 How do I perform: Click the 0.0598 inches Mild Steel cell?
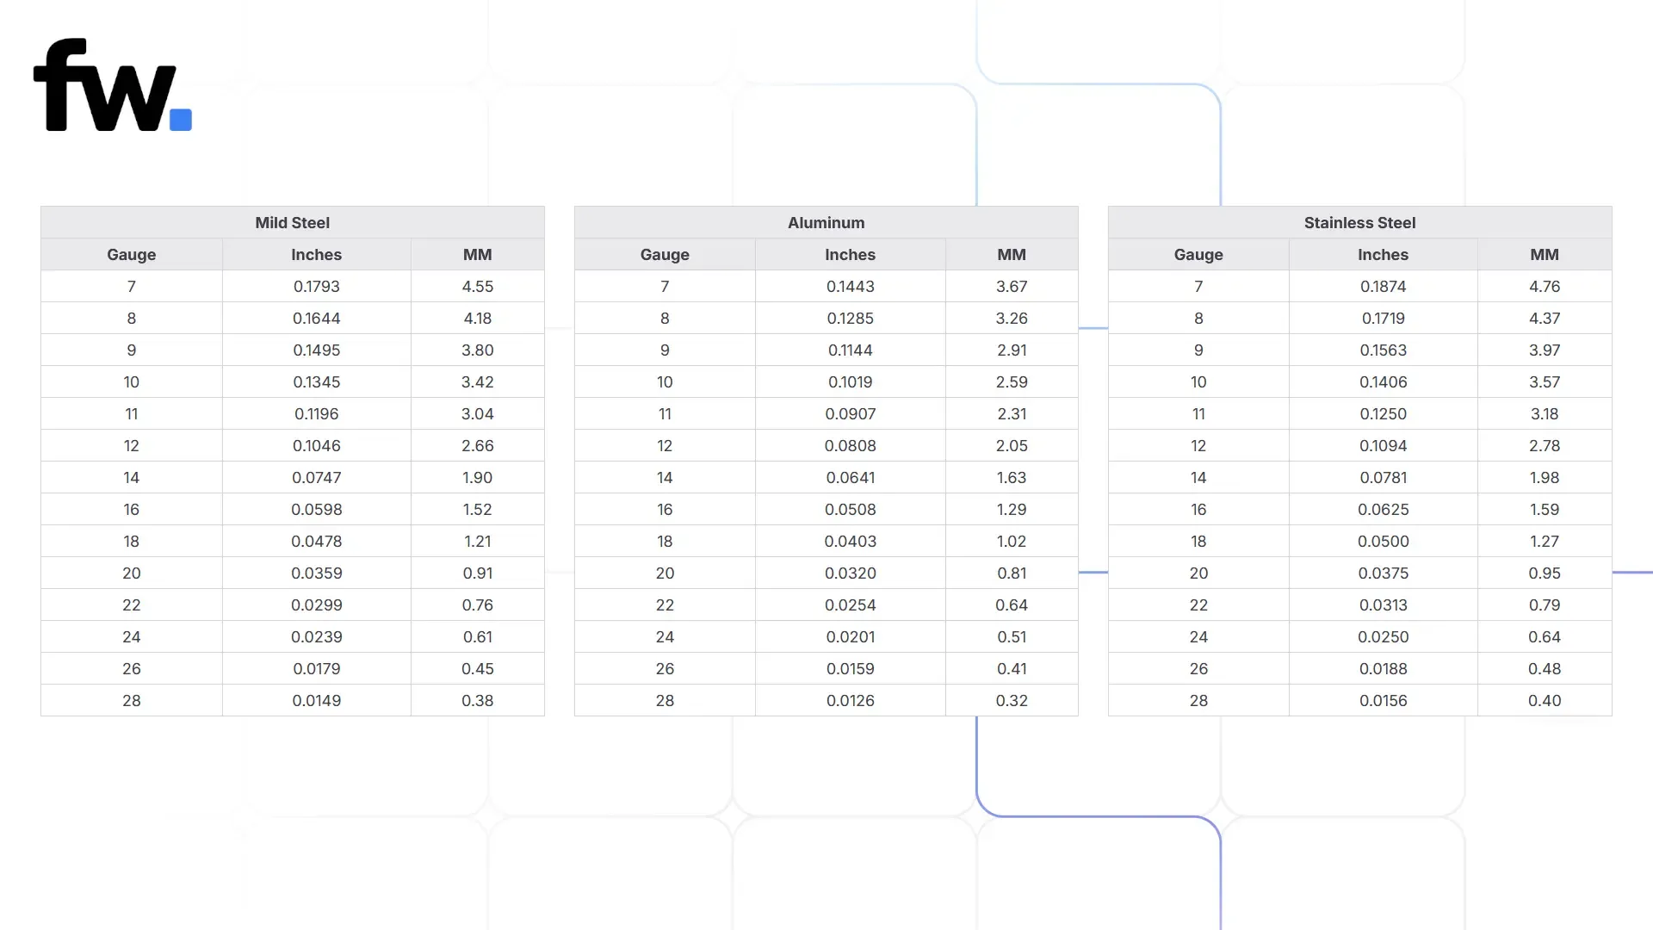point(317,509)
